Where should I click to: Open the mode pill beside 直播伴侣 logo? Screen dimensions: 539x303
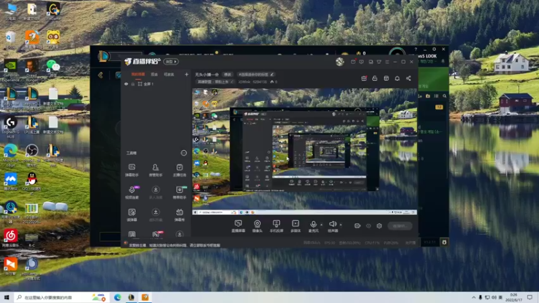pyautogui.click(x=171, y=61)
